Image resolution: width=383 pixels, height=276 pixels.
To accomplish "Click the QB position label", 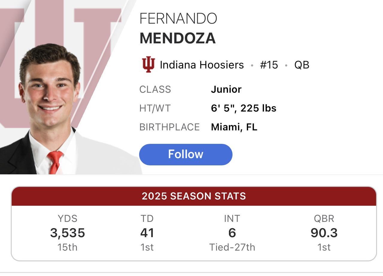I will 303,64.
